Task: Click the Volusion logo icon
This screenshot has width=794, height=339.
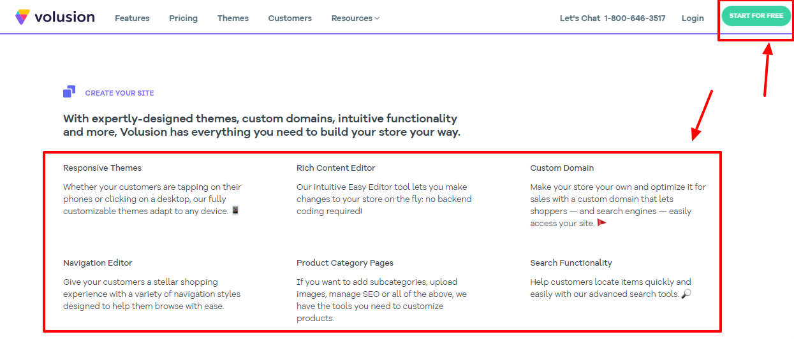Action: 22,17
